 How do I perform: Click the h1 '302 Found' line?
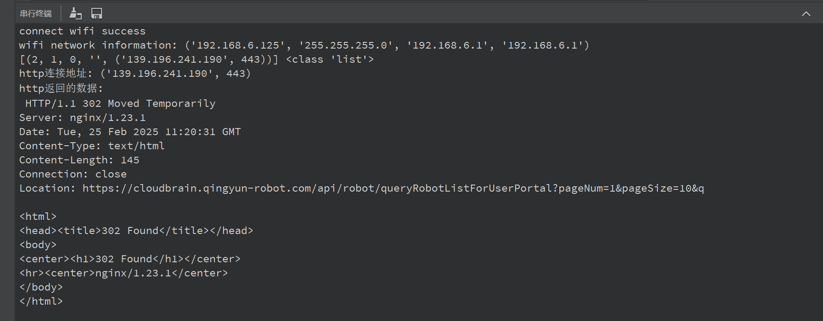point(130,259)
